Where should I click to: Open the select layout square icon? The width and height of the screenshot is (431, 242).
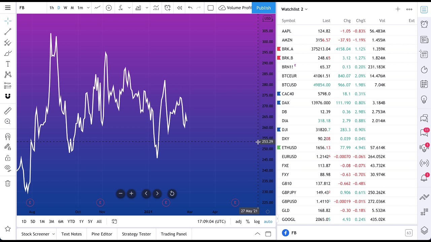210,8
